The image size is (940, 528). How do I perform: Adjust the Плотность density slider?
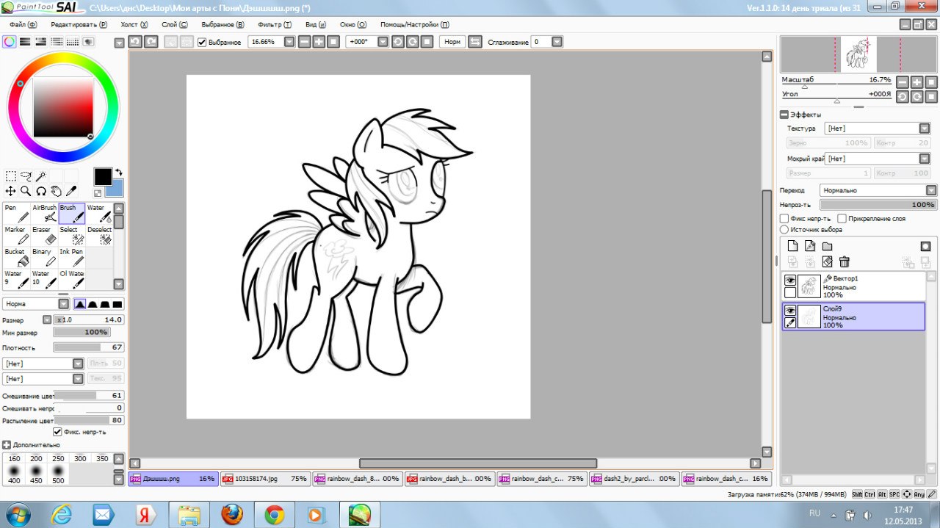[x=88, y=347]
